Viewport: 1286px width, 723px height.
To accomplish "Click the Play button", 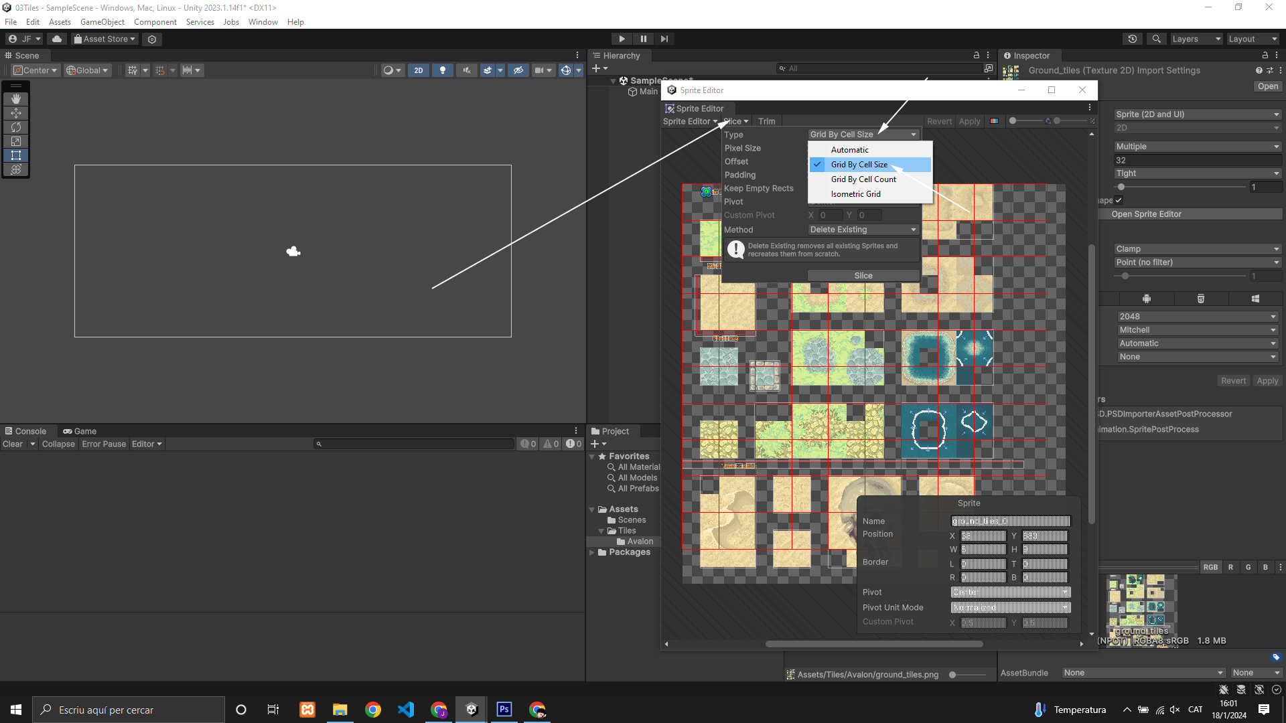I will pos(622,39).
